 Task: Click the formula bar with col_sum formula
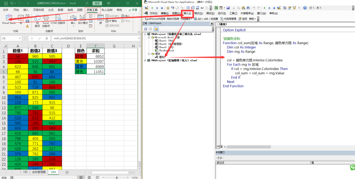click(96, 38)
